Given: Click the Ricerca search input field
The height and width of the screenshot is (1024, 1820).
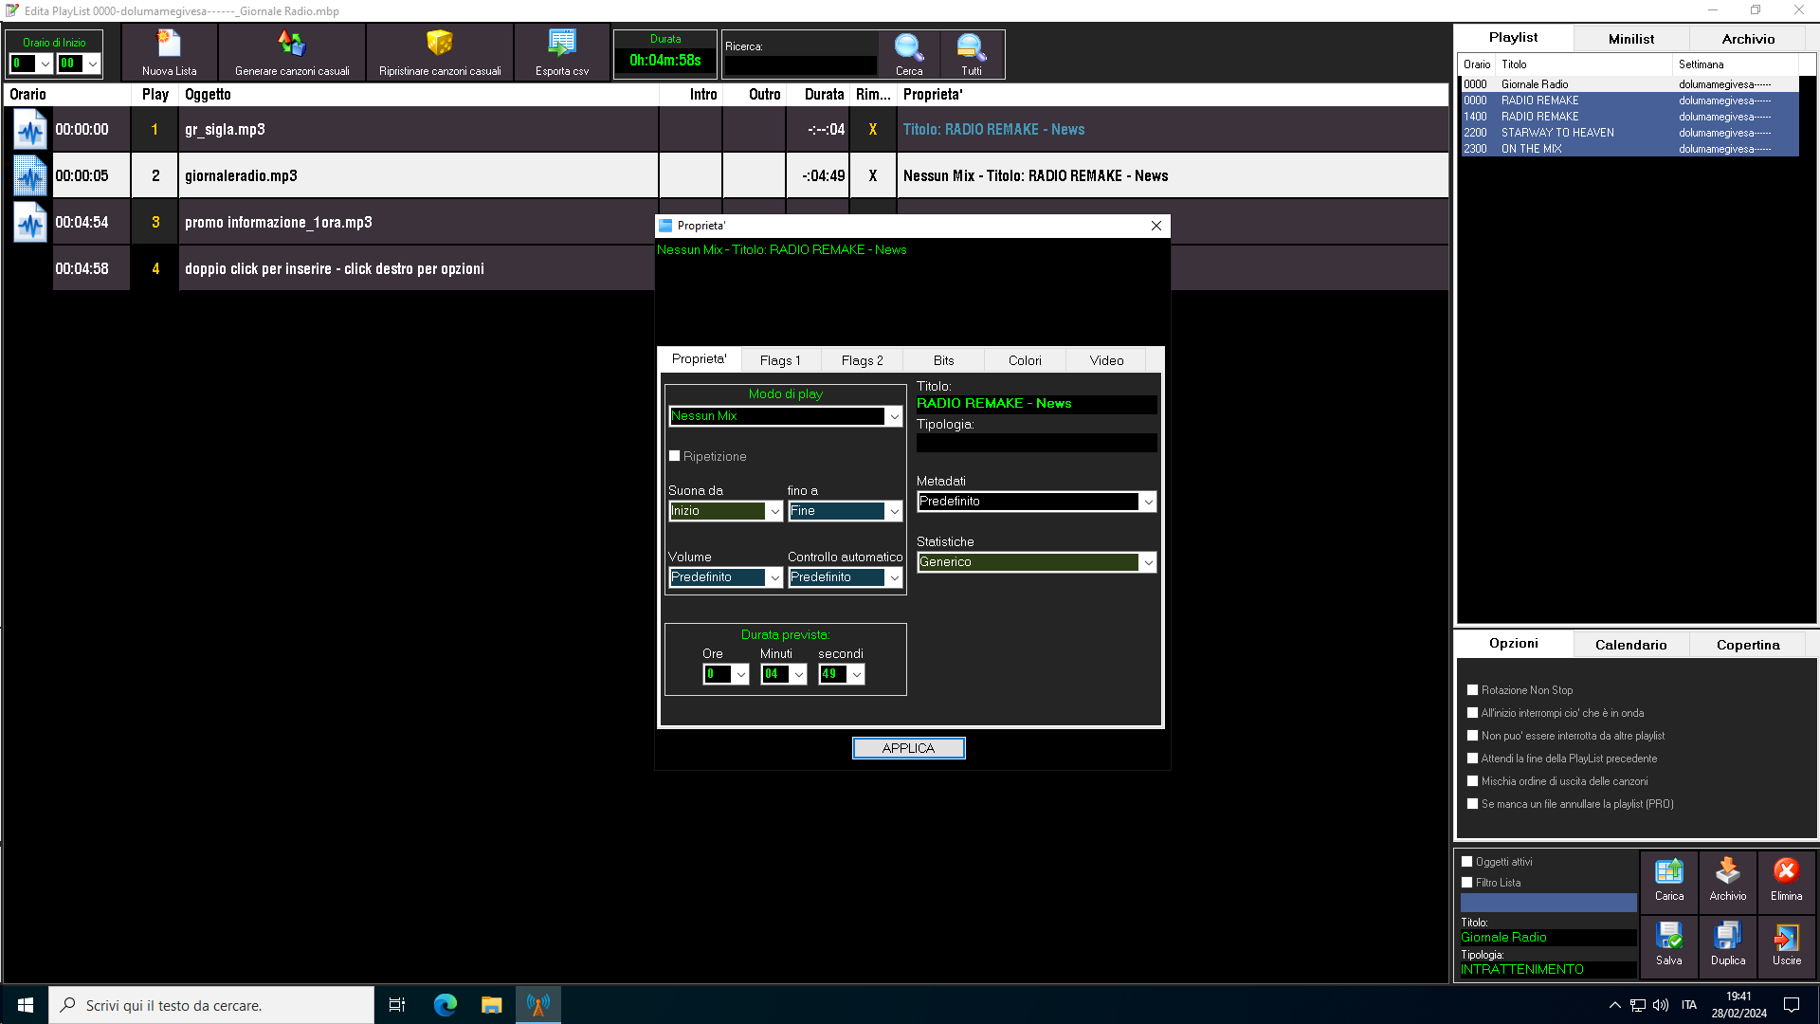Looking at the screenshot, I should pos(800,64).
